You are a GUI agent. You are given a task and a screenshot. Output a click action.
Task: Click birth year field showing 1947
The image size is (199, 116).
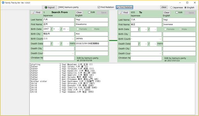tap(47, 29)
